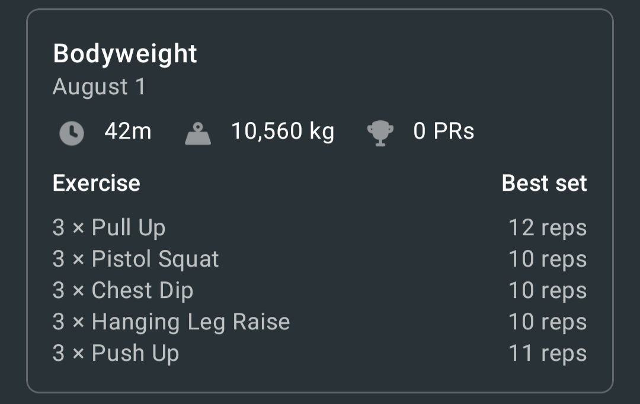Click the trophy PRs icon
The height and width of the screenshot is (404, 640).
tap(380, 133)
